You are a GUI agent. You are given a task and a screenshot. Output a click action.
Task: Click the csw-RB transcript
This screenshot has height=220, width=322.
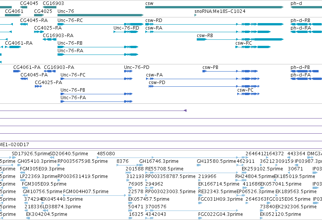pos(240,39)
